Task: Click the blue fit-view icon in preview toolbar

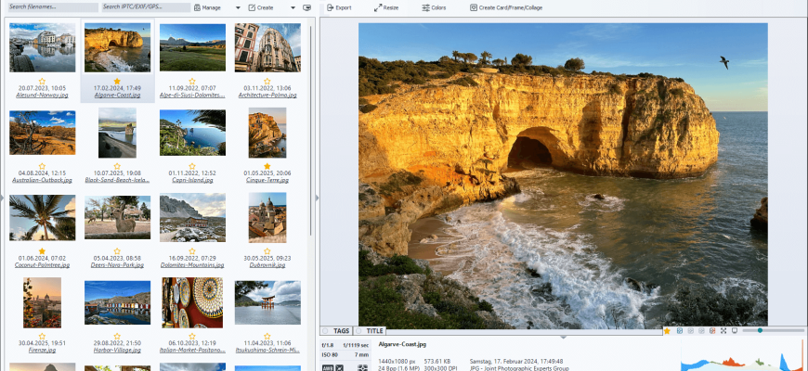Action: pos(680,331)
